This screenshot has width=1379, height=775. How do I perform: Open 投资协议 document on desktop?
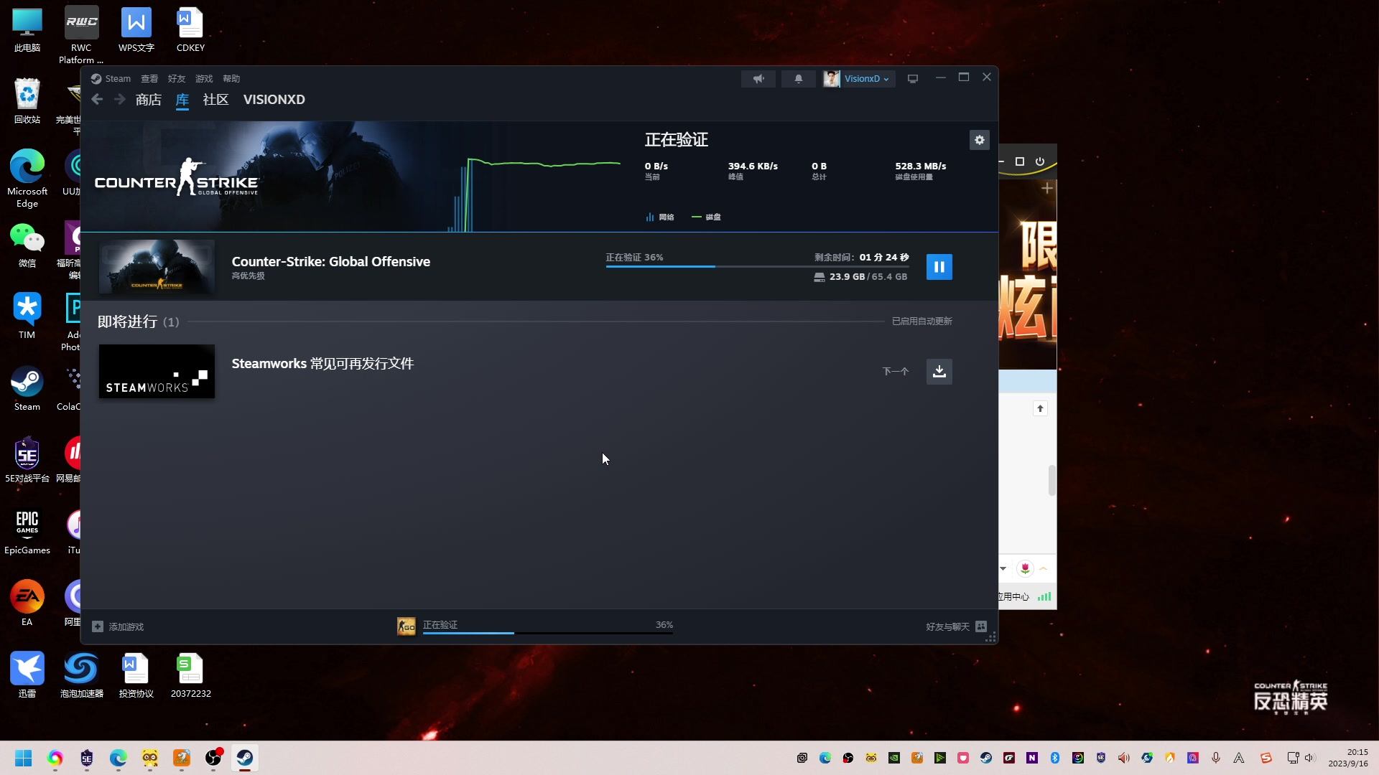[136, 675]
